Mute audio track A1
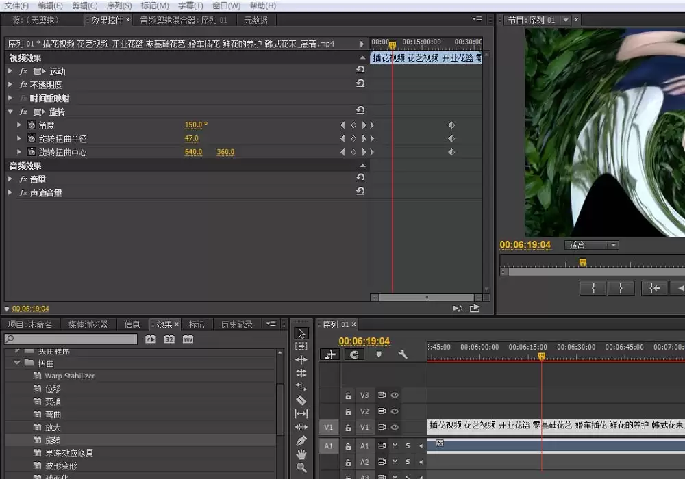Image resolution: width=685 pixels, height=479 pixels. [395, 446]
